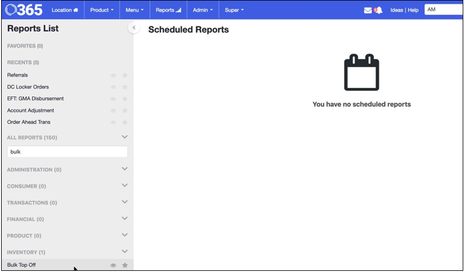Star the DC Locker Orders report
Viewport: 465px width, 272px height.
[x=125, y=87]
